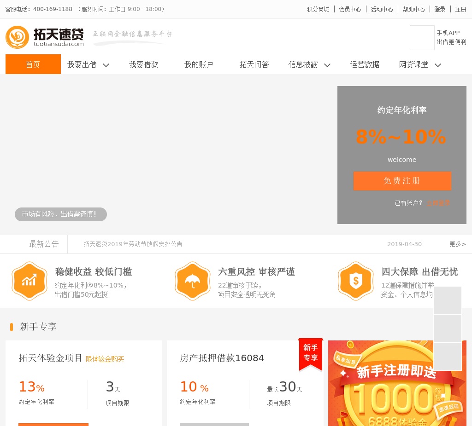Screen dimensions: 472x426
Task: Click the 更多> announcements link
Action: coord(457,244)
